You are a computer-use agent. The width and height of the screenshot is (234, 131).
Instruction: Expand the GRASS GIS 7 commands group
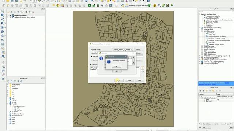point(200,56)
